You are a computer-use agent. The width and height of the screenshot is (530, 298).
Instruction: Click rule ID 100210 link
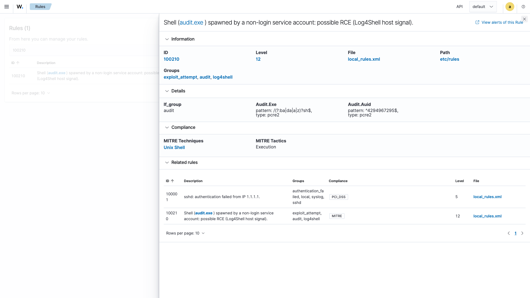click(171, 59)
